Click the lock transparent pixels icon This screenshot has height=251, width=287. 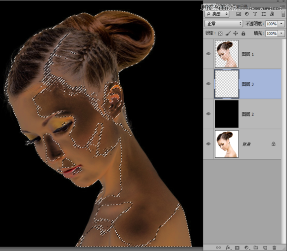pos(220,34)
